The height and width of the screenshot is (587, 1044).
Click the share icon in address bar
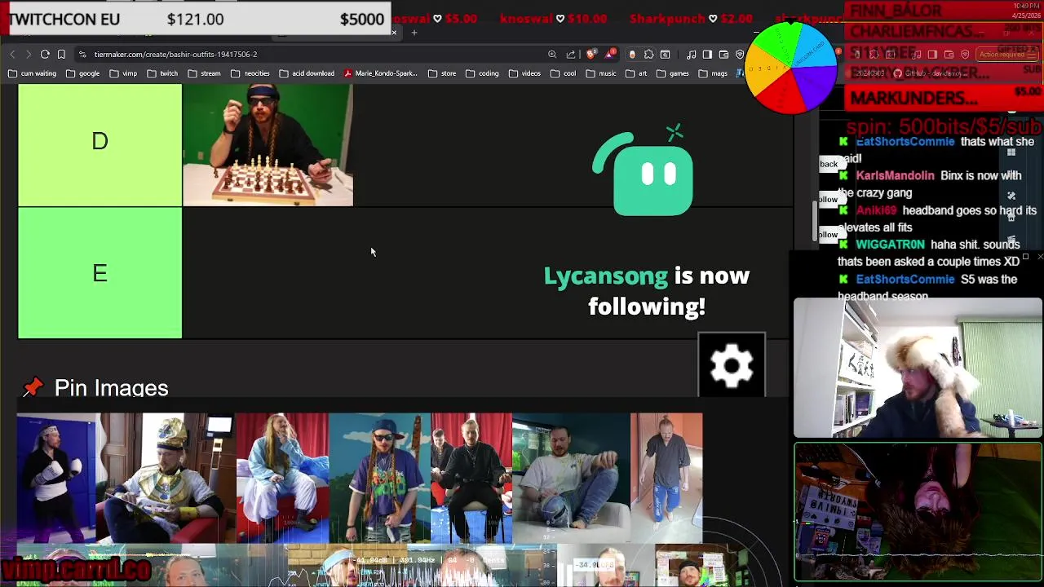[571, 54]
